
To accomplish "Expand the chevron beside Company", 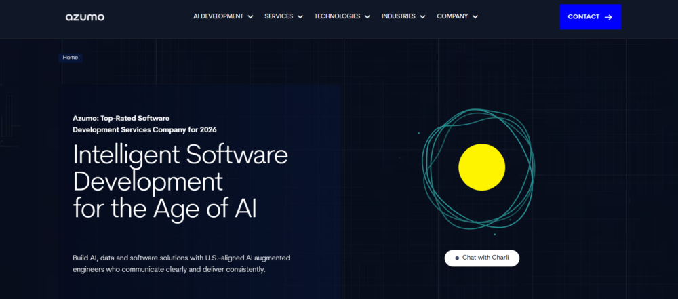I will pos(475,17).
